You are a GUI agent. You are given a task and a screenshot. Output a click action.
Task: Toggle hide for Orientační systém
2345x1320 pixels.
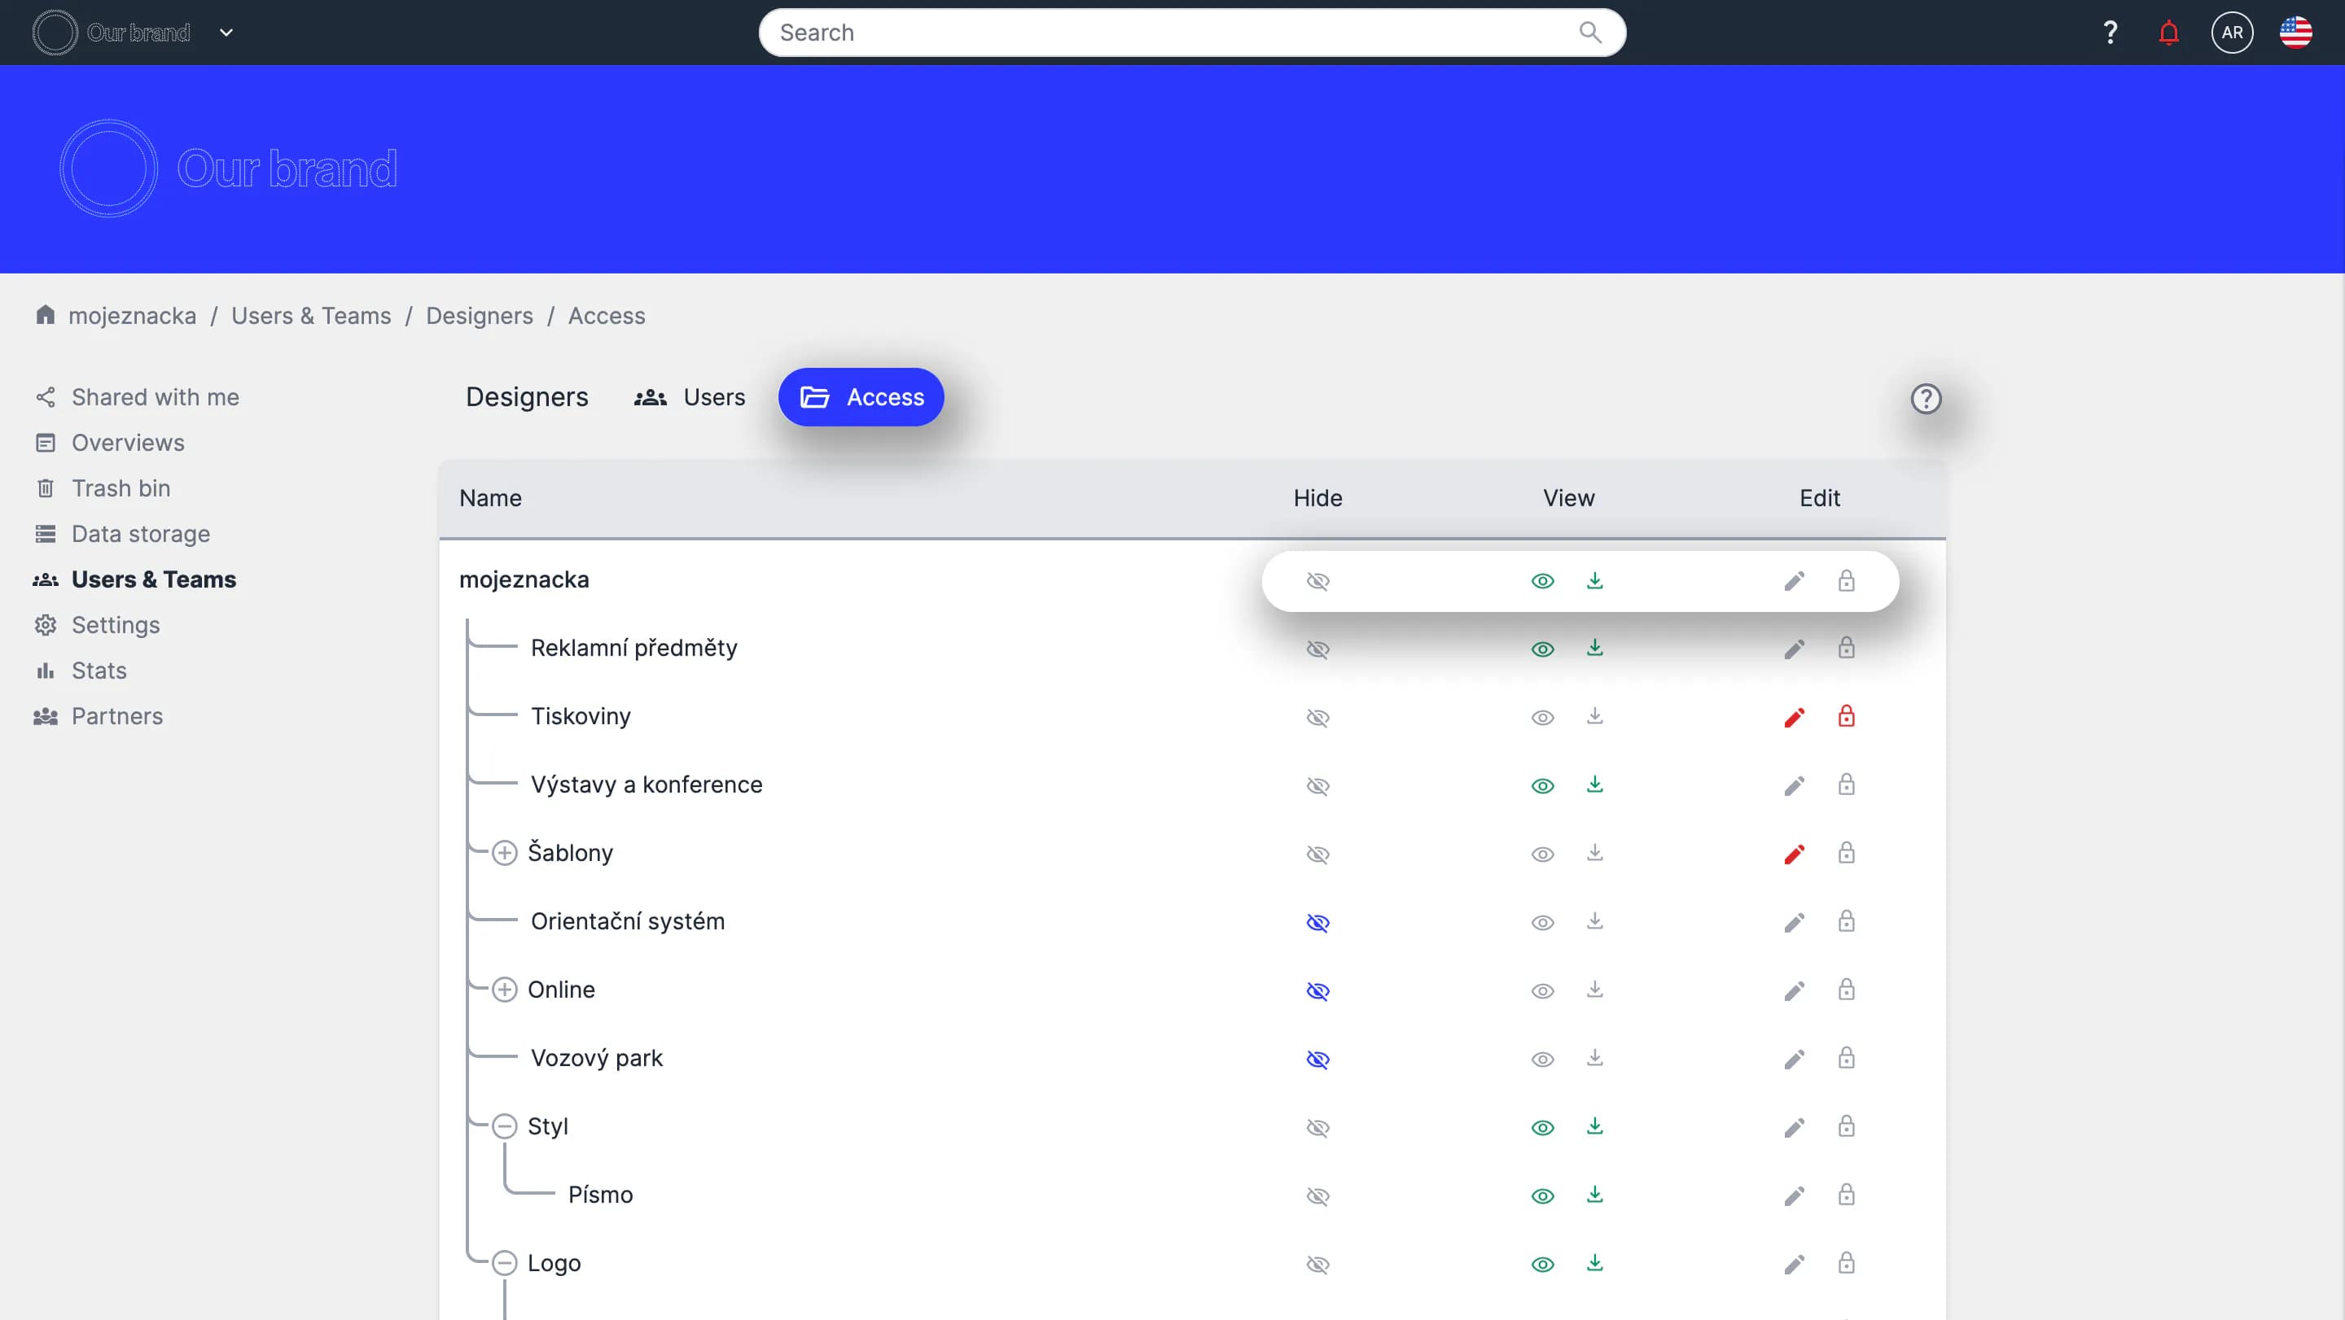[x=1317, y=922]
